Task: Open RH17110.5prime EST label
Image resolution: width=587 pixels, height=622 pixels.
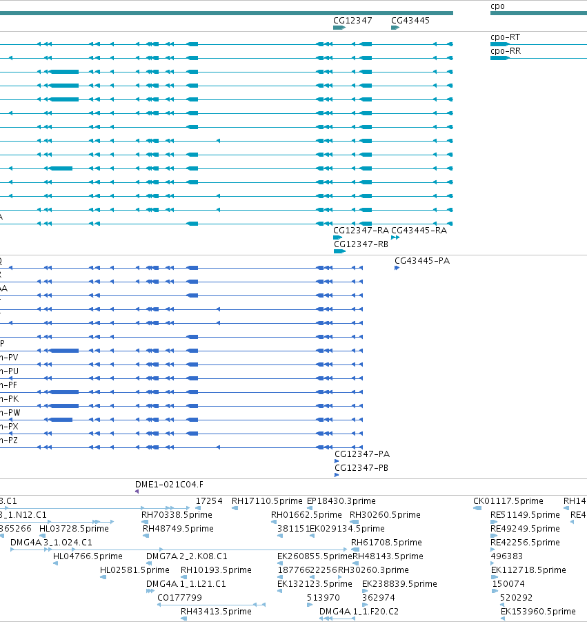Action: 267,501
